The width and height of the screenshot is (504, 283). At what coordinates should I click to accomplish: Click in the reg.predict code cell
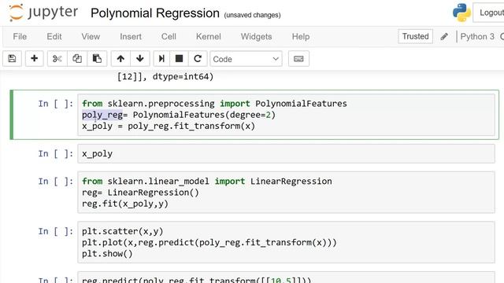[x=286, y=278]
